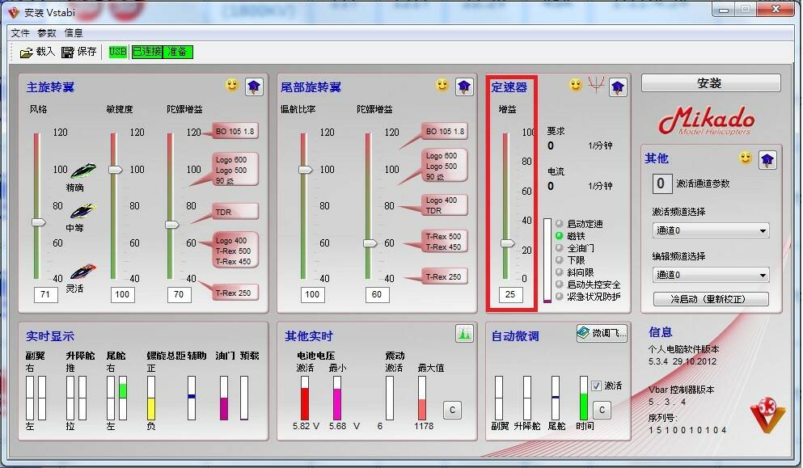The image size is (803, 468).
Task: Click the tail 陀螺增益 field showing 60
Action: pyautogui.click(x=377, y=294)
